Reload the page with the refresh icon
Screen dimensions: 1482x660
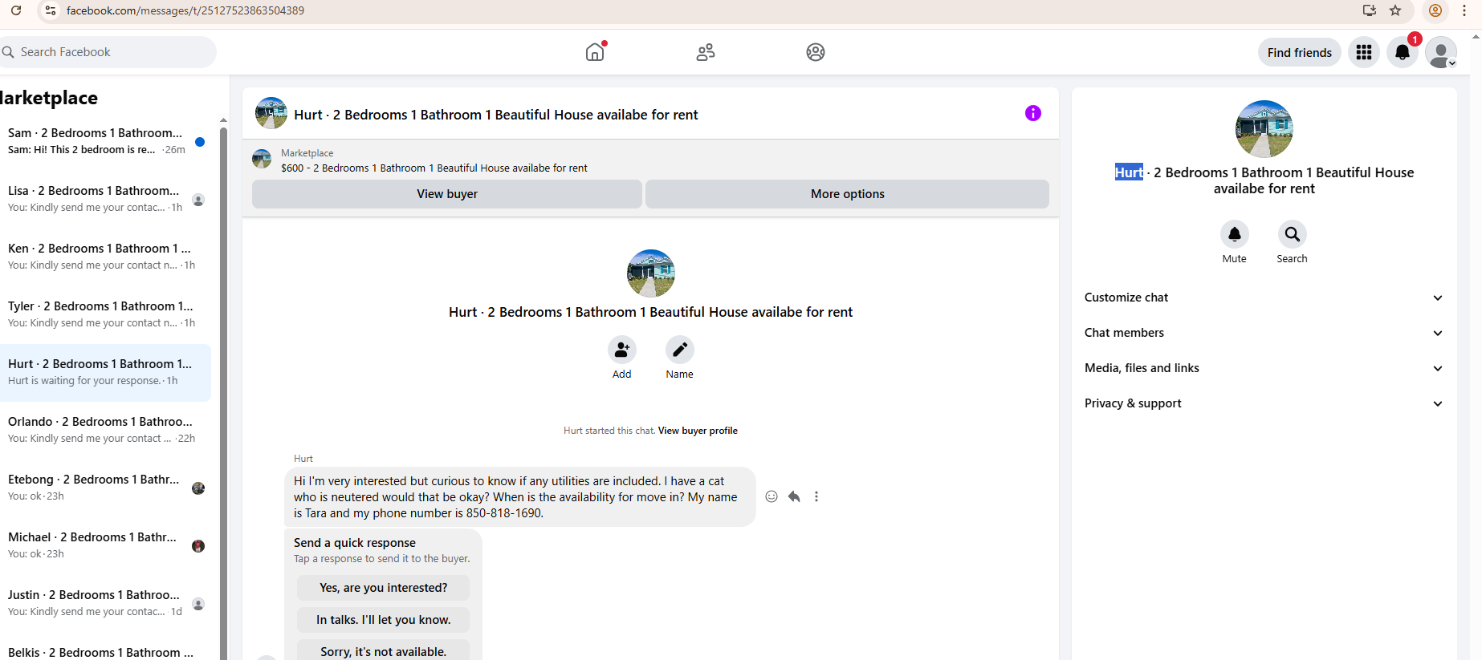click(16, 10)
